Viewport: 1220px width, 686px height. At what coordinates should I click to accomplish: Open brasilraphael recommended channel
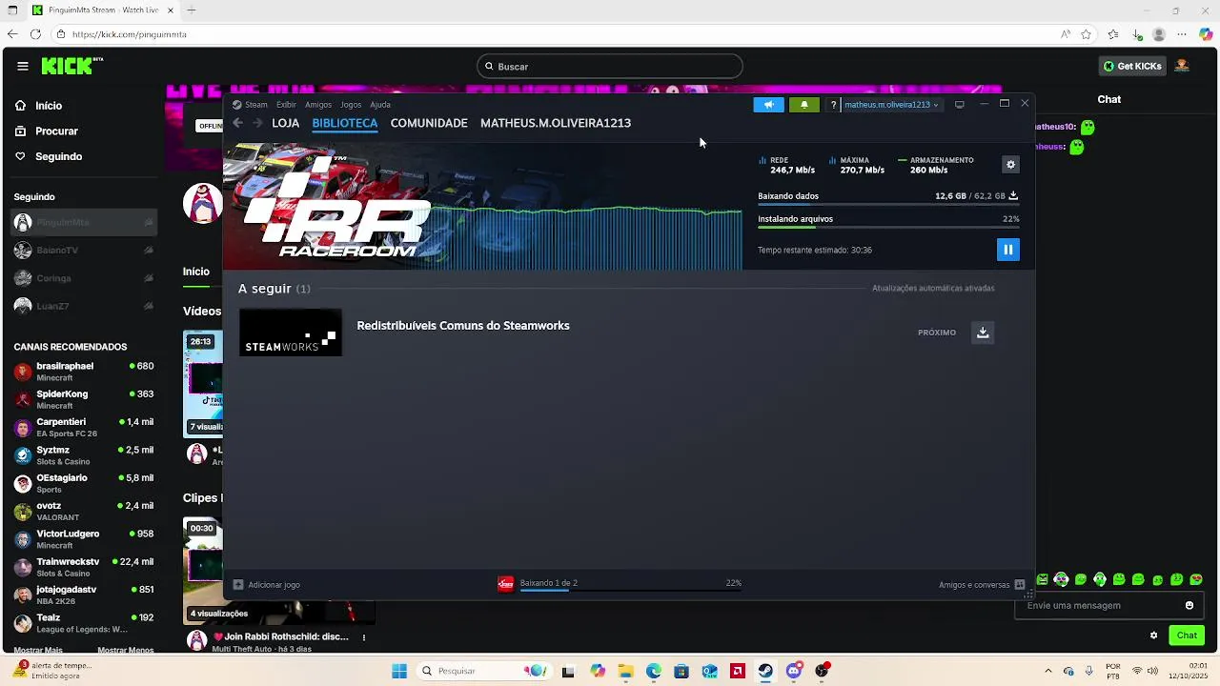[85, 372]
